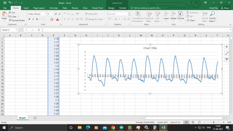Switch to the Data tab
Screen dimensions: 233x131
(x=65, y=8)
